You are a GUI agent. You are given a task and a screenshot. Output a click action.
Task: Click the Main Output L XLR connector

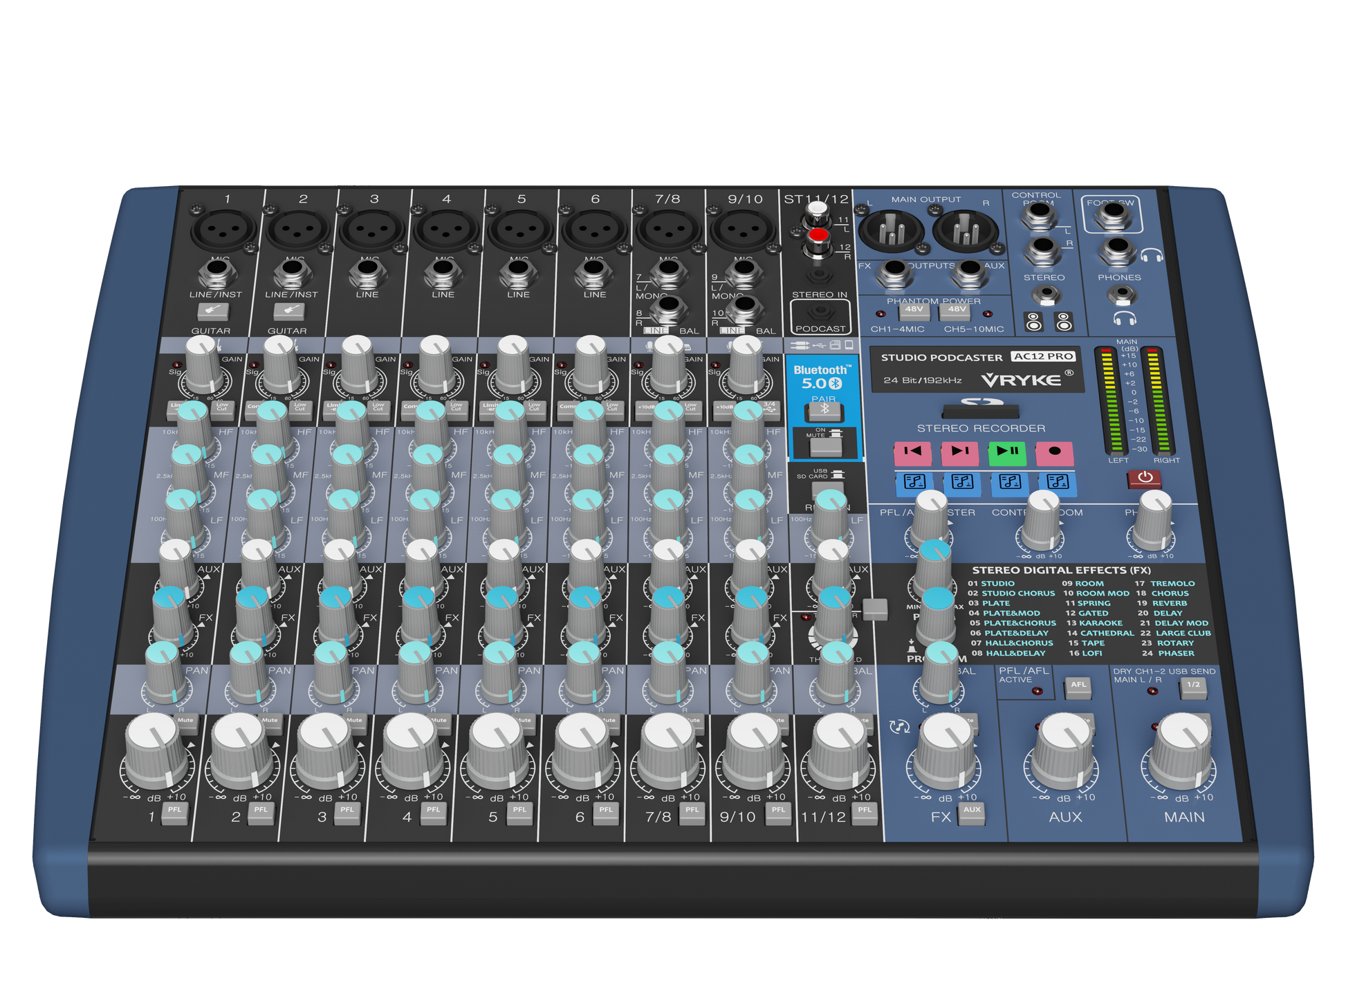click(x=890, y=230)
